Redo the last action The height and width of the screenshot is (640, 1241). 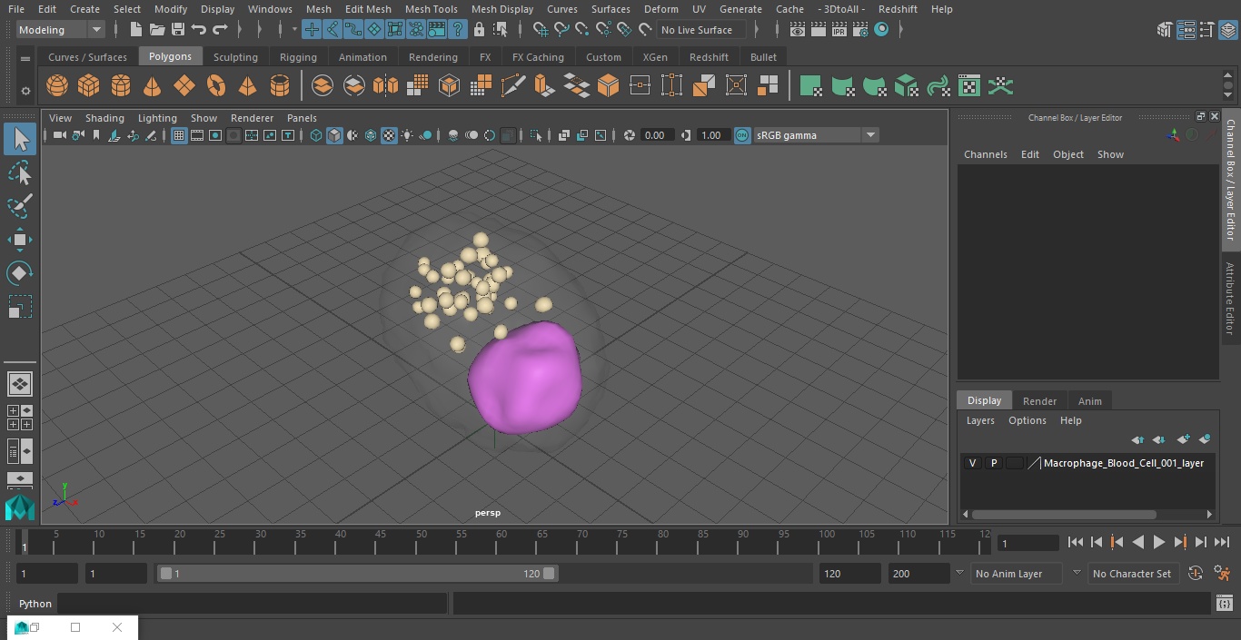(220, 30)
